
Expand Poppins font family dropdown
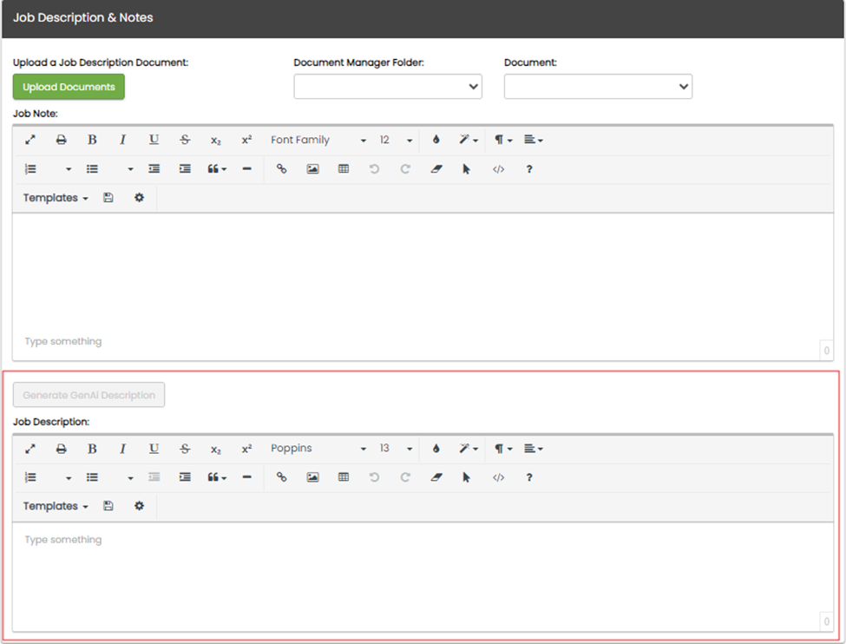[318, 449]
